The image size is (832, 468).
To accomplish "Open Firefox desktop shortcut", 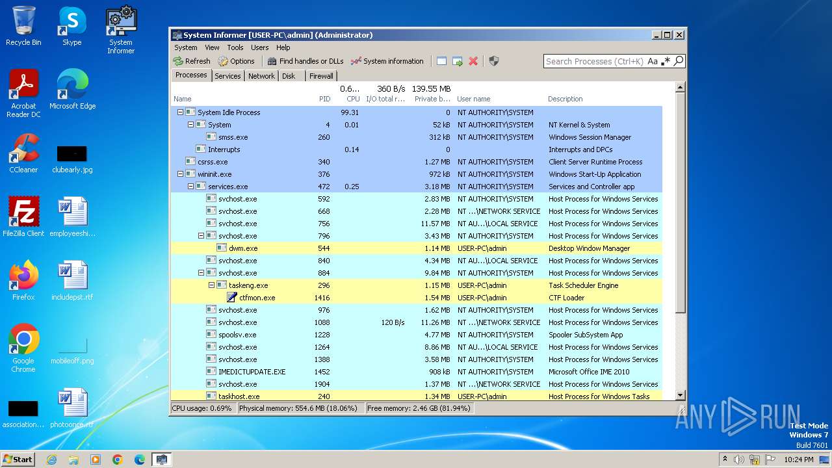I will tap(23, 281).
